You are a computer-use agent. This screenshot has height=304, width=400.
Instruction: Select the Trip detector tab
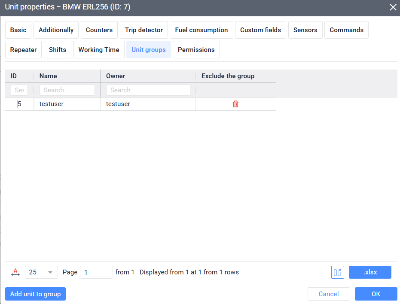[x=144, y=30]
